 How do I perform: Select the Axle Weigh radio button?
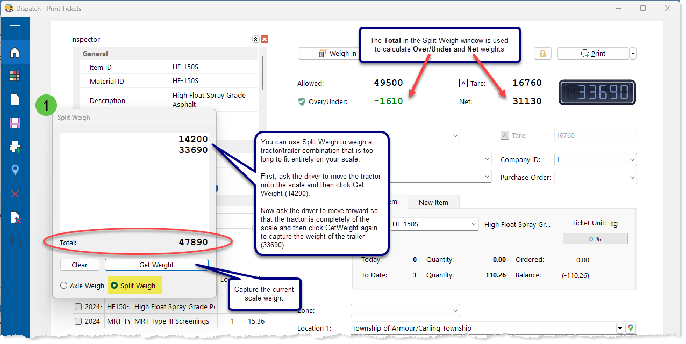click(64, 286)
